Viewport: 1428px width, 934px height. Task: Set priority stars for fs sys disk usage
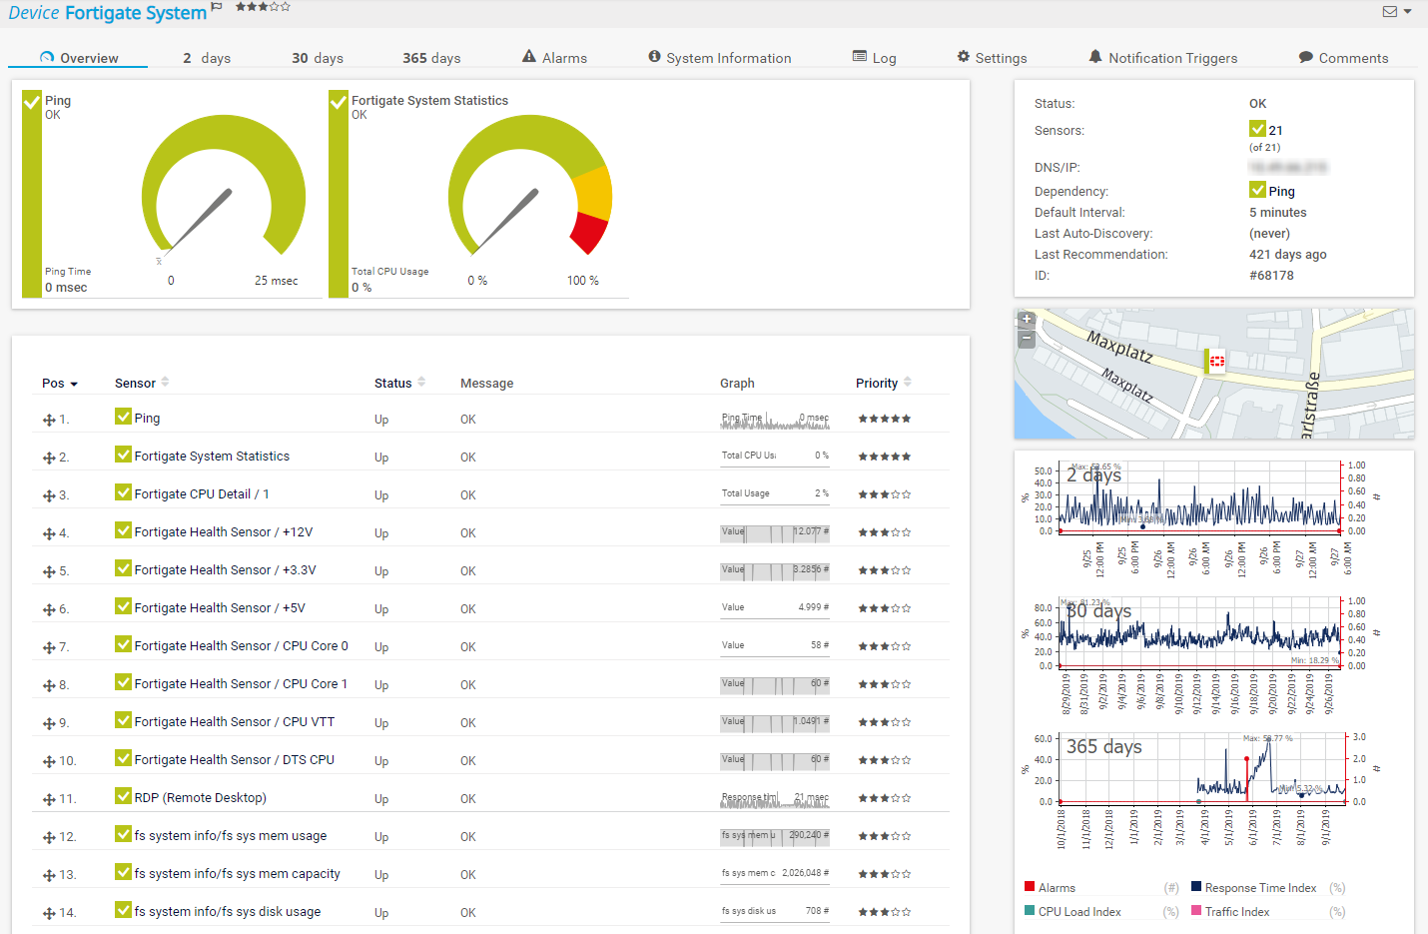click(x=884, y=912)
